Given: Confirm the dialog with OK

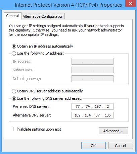Looking at the screenshot, I should (93, 146).
